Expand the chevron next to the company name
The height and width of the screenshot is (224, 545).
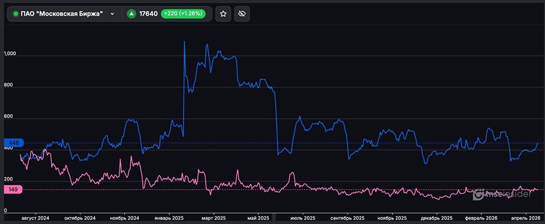pos(112,14)
